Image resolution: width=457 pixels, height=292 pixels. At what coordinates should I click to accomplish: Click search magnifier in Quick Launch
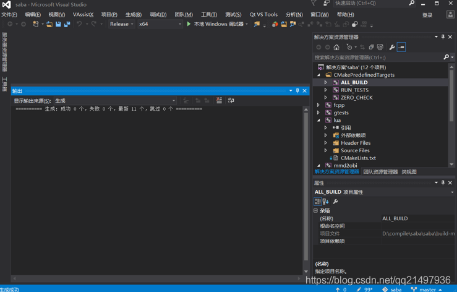(x=412, y=4)
